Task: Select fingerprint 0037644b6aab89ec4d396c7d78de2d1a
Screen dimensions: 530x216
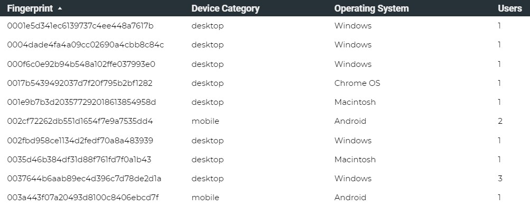Action: 84,179
